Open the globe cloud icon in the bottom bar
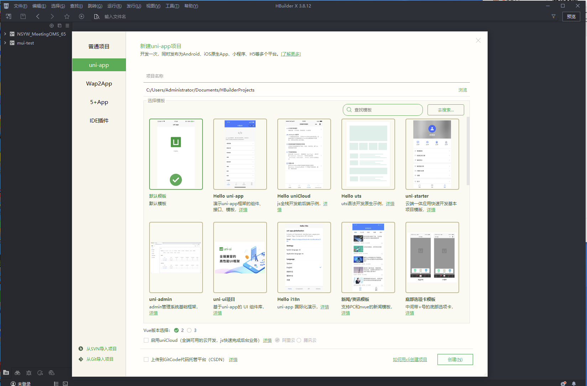Viewport: 587px width, 386px height. point(52,372)
